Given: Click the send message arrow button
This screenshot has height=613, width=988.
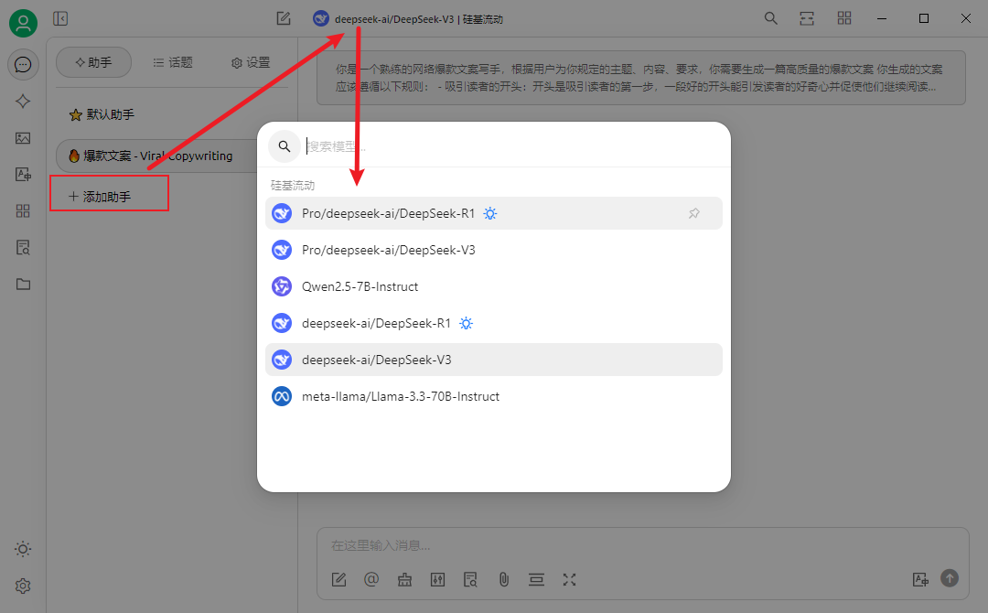Looking at the screenshot, I should tap(950, 577).
